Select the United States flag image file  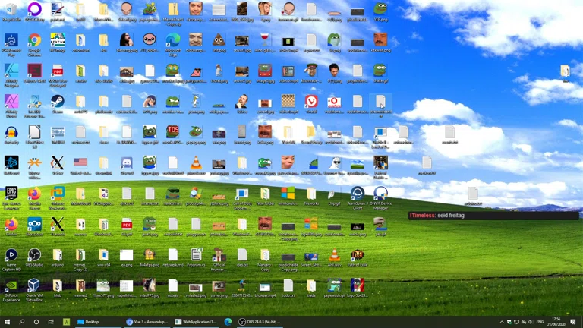tap(80, 165)
